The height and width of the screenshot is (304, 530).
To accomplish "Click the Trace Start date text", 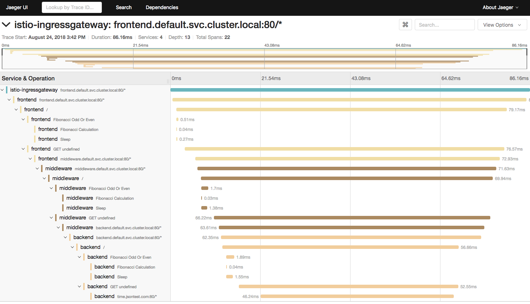I will [x=44, y=37].
